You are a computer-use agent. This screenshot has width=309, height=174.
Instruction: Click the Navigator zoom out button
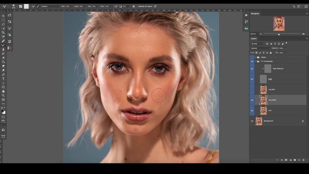click(261, 34)
